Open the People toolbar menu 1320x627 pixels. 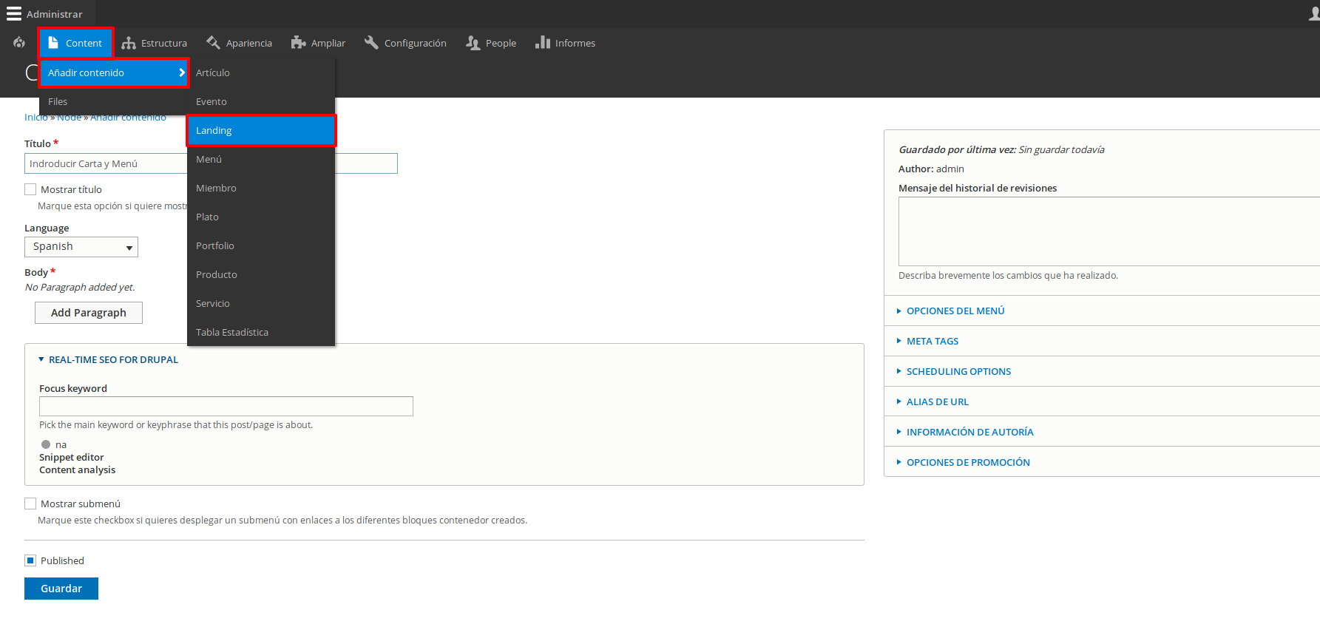click(491, 43)
